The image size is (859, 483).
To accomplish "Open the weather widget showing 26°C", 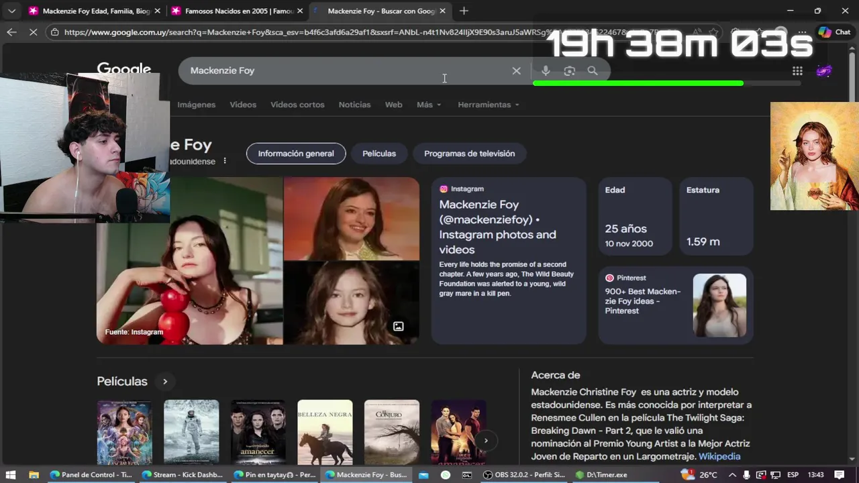I will click(699, 475).
